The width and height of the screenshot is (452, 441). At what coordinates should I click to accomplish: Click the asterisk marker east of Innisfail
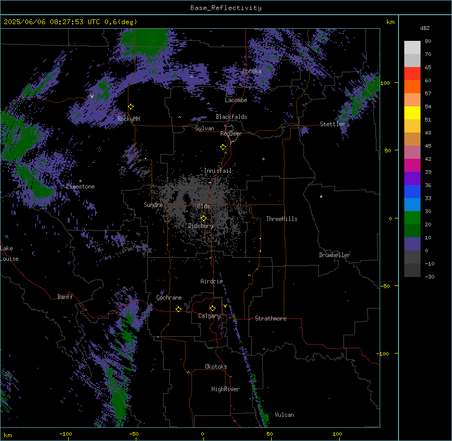pos(263,159)
